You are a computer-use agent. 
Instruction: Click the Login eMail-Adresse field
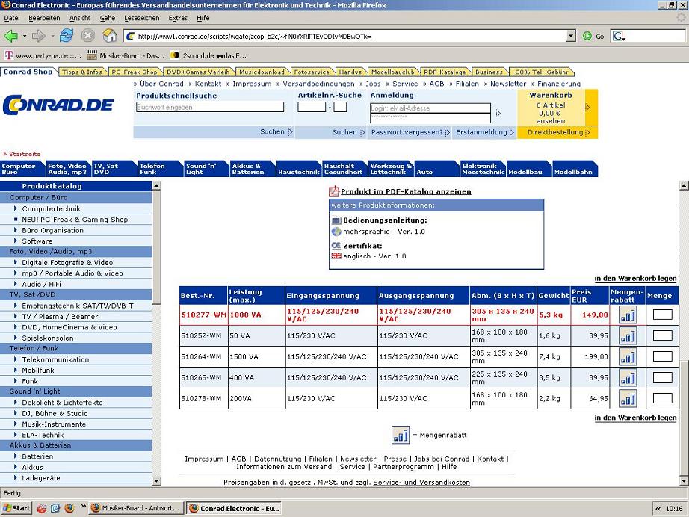click(x=430, y=108)
